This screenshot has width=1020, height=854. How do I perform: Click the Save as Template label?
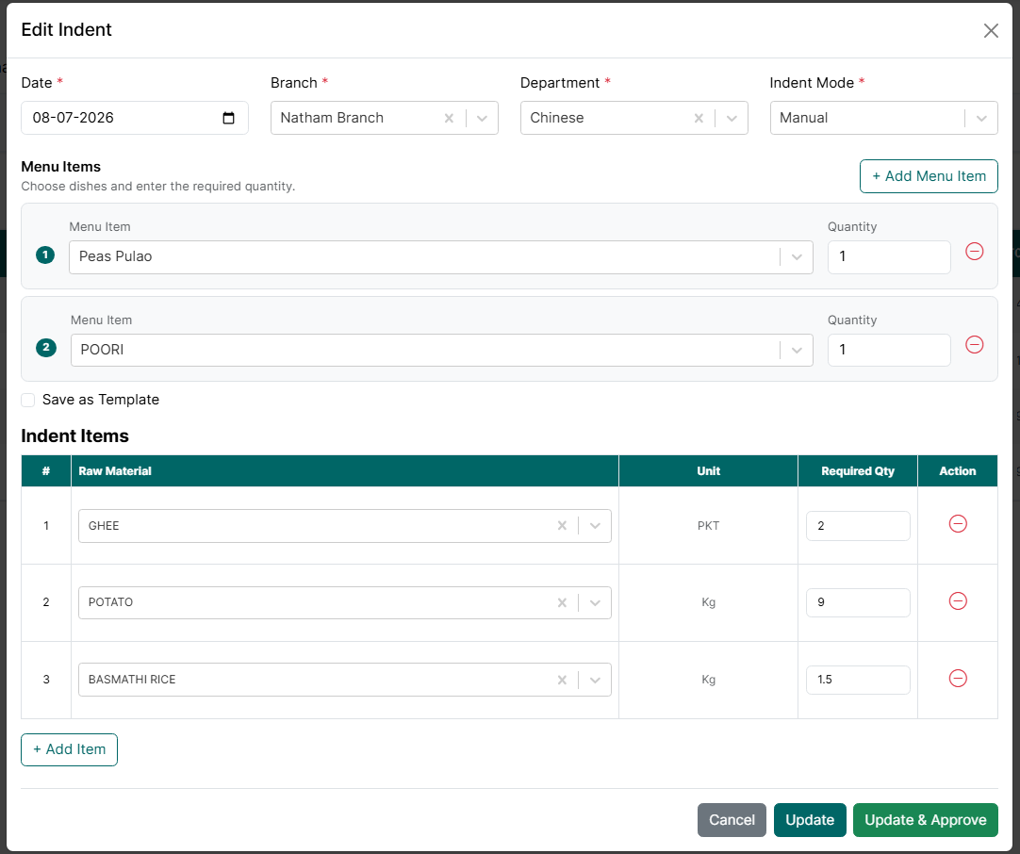coord(101,400)
